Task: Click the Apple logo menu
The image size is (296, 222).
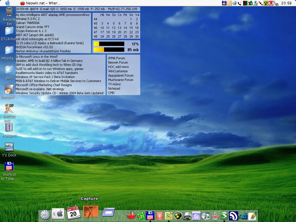Action: pos(8,3)
